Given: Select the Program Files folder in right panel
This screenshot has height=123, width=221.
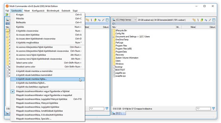Looking at the screenshot, I should click(x=122, y=46).
